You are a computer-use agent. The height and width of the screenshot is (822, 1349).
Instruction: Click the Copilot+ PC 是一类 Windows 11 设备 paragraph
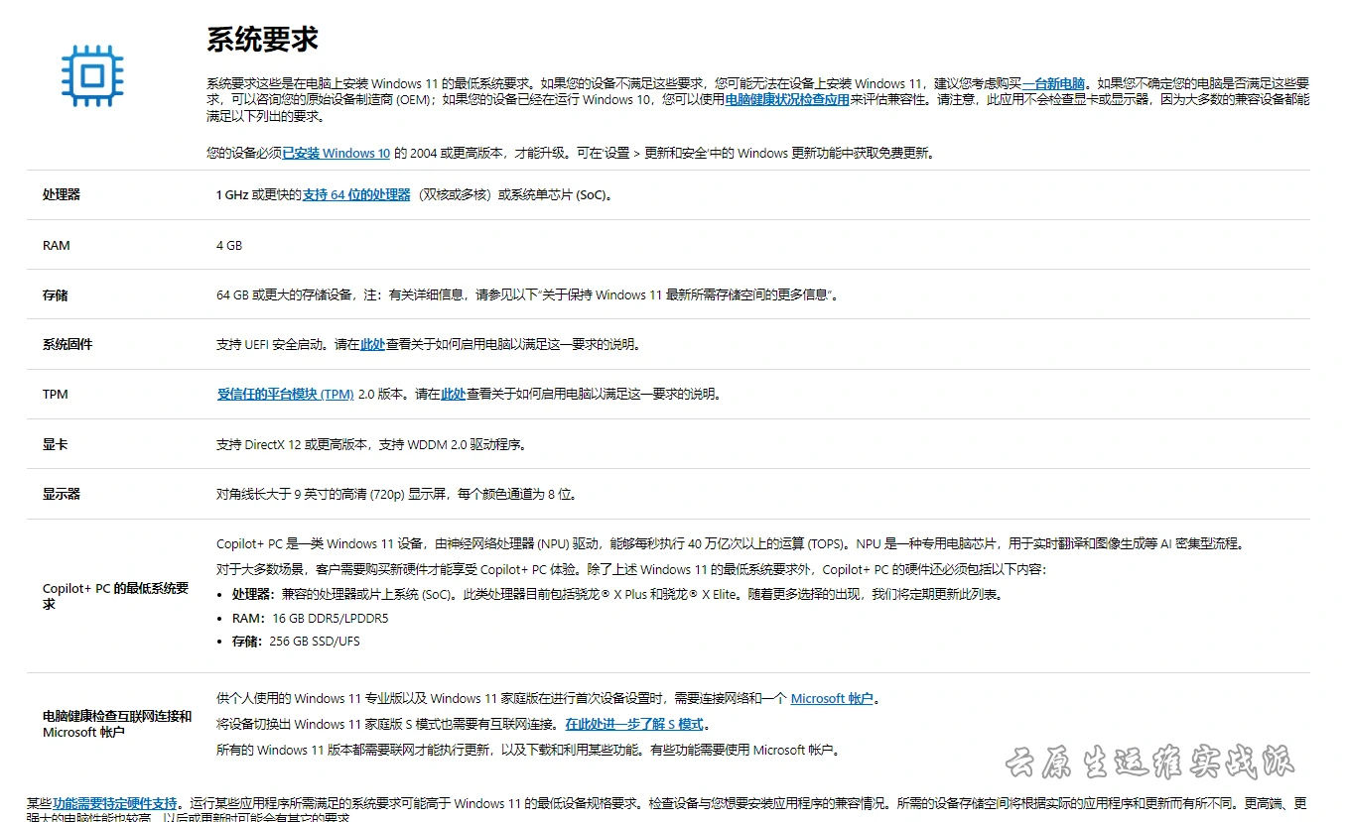[730, 543]
